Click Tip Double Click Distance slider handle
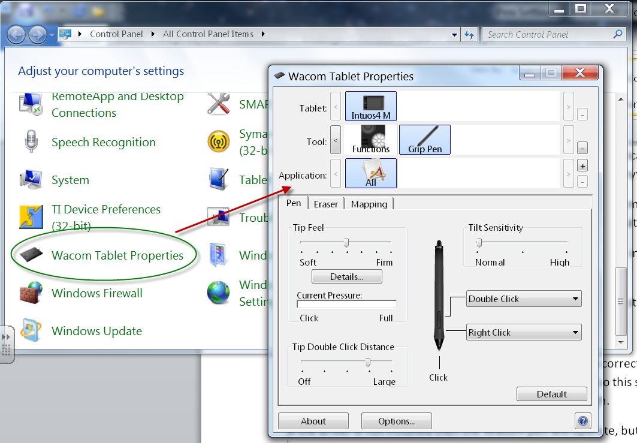637x443 pixels. [x=368, y=361]
